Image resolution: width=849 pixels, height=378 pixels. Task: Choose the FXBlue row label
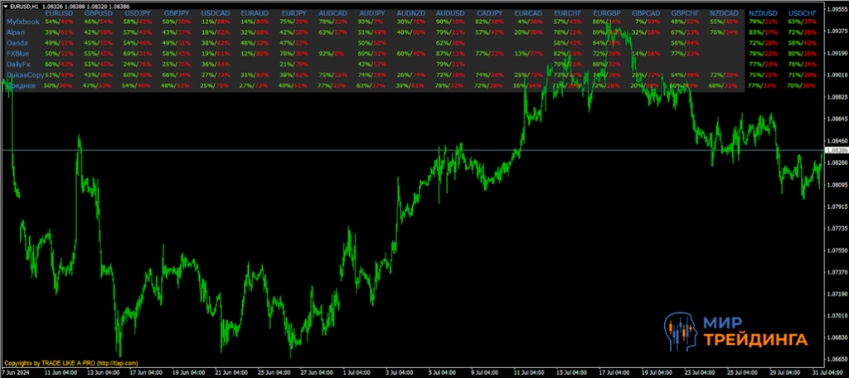point(17,53)
